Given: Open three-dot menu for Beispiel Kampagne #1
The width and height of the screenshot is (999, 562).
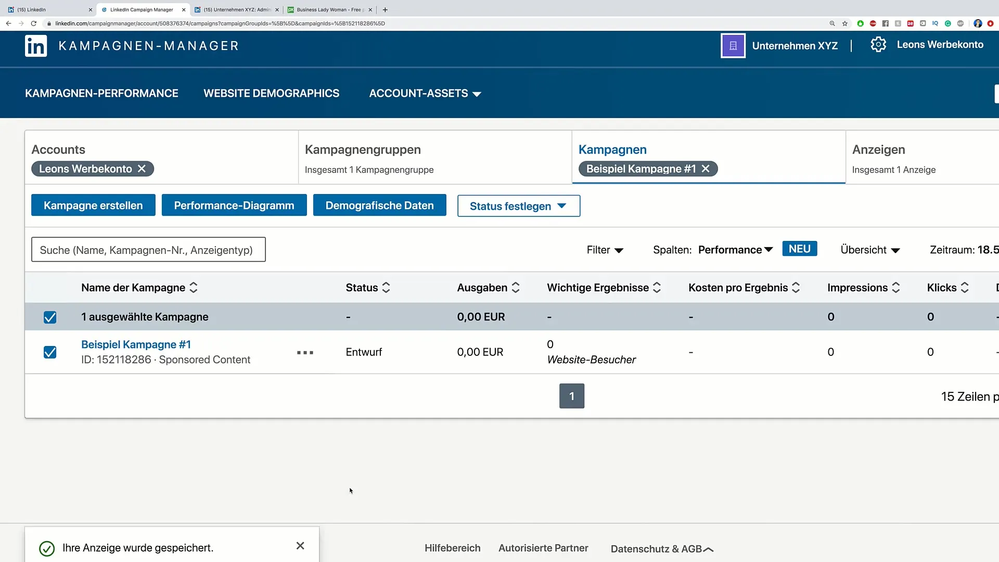Looking at the screenshot, I should tap(305, 352).
